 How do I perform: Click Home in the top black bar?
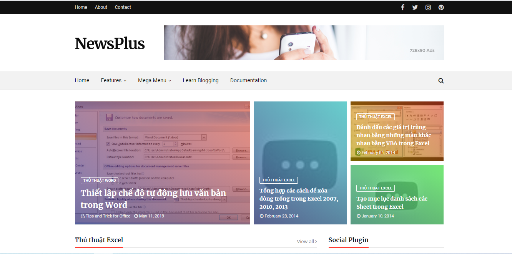tap(81, 7)
